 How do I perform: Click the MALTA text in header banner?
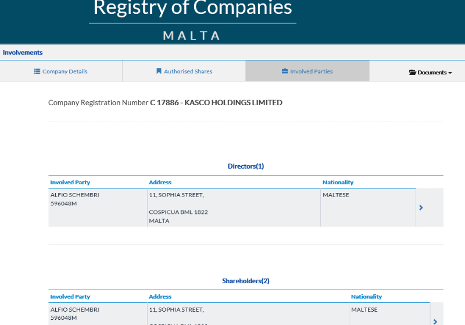(x=192, y=35)
